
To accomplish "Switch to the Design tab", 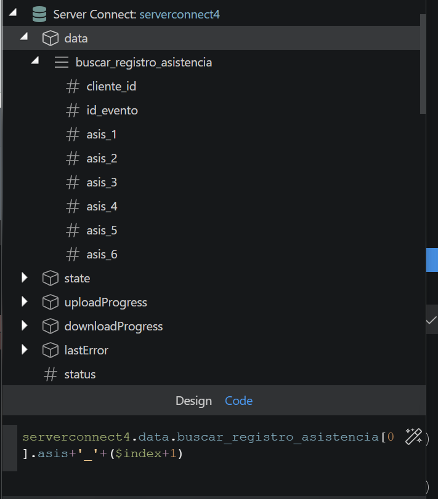I will [193, 401].
